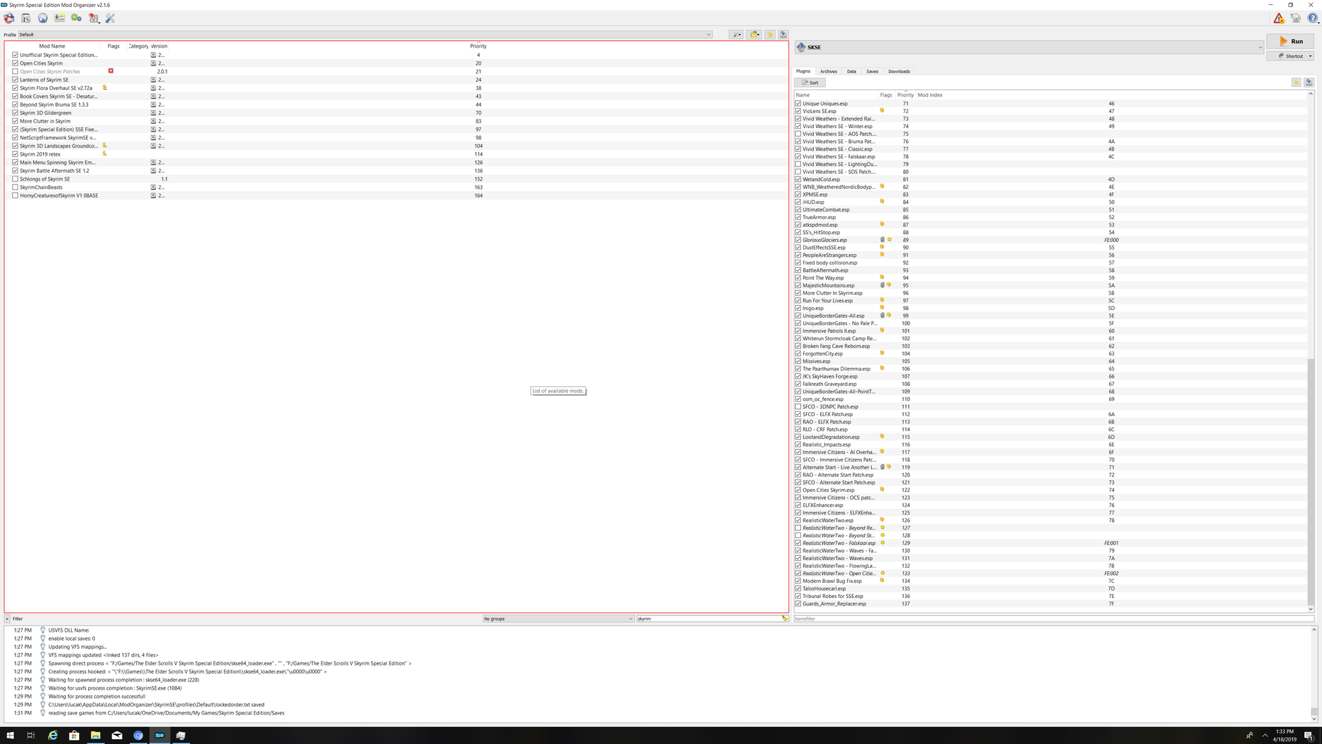Click the Nexus globe browser icon
1322x744 pixels.
coord(43,19)
